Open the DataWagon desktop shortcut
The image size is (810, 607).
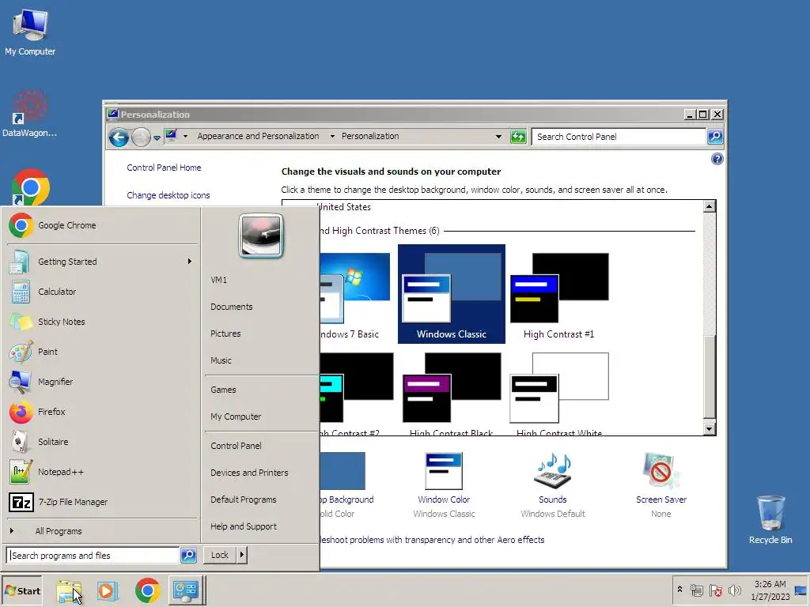[x=29, y=114]
